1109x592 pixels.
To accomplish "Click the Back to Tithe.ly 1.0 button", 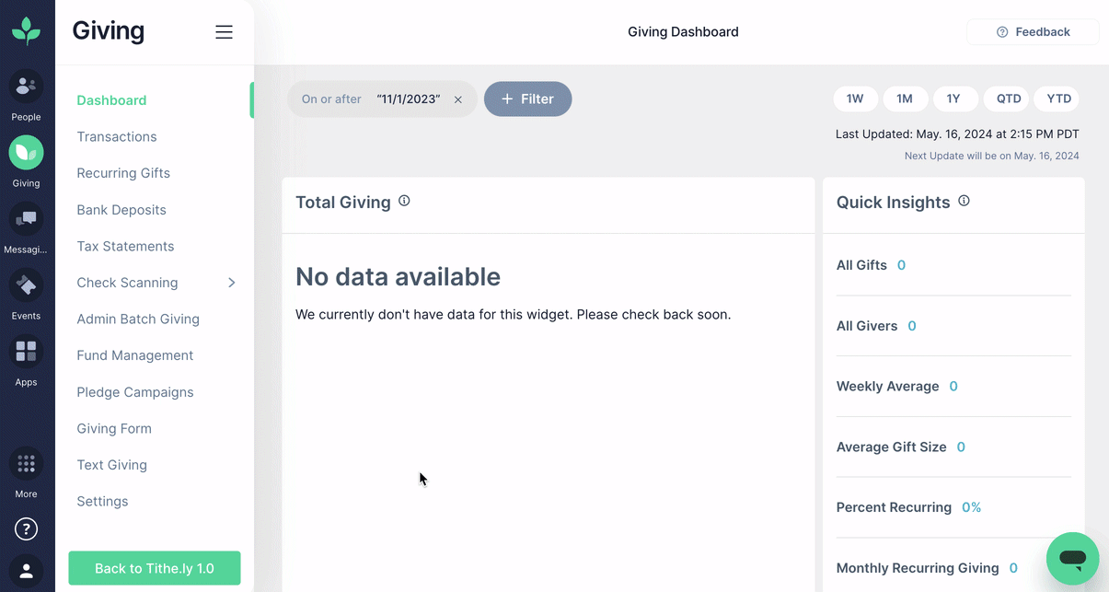I will 154,568.
